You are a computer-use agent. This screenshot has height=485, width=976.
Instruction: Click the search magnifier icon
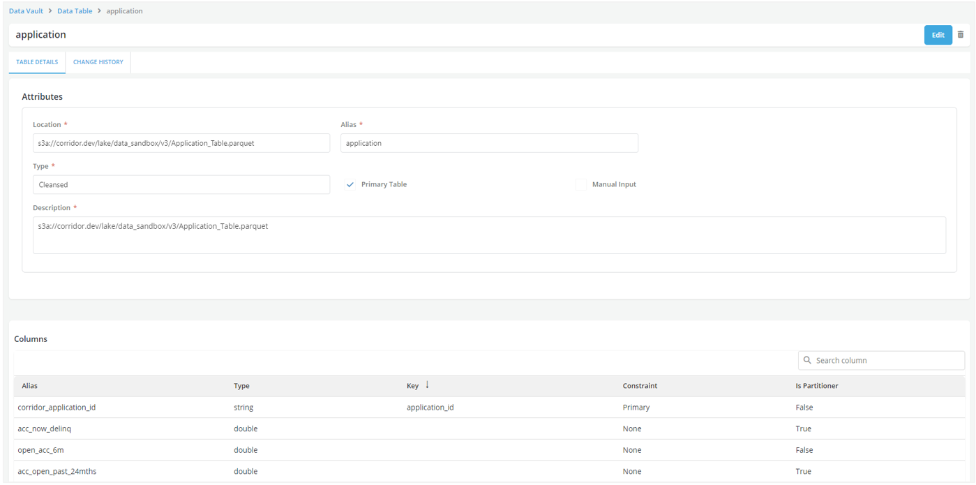(807, 360)
